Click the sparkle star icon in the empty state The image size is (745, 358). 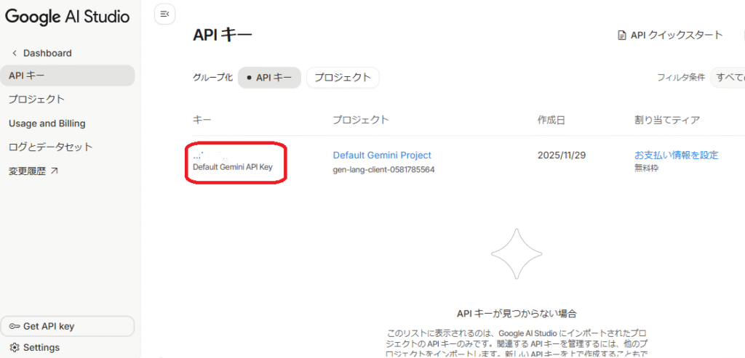coord(516,253)
